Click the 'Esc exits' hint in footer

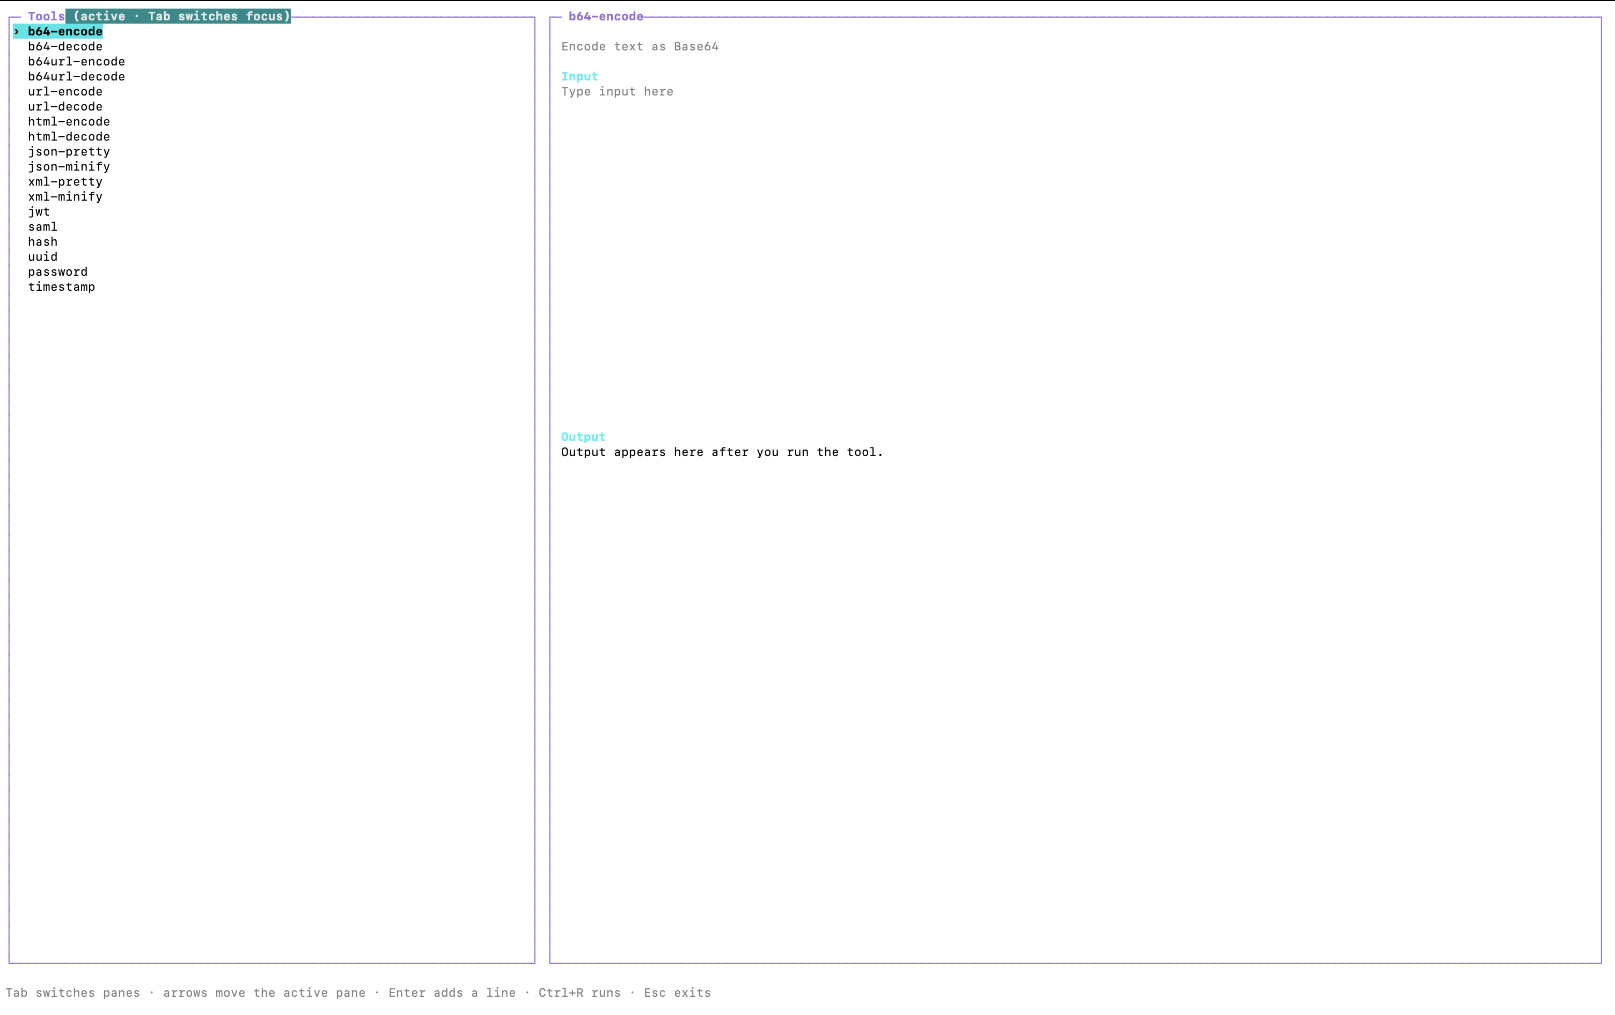677,993
